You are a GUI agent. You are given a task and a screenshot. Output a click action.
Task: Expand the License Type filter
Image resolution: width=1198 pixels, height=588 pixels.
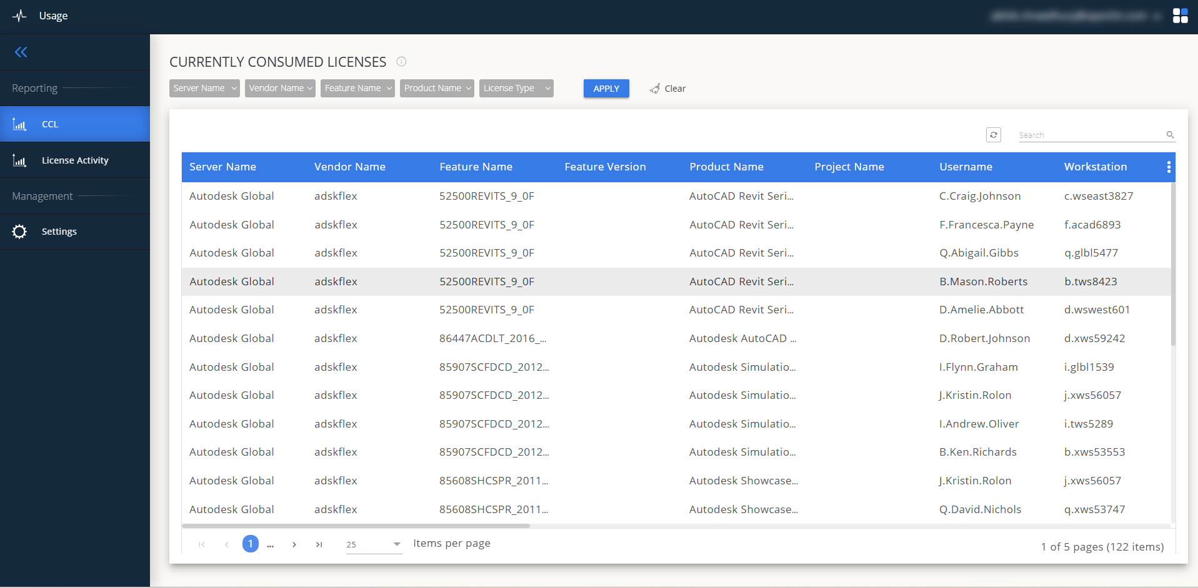point(516,89)
